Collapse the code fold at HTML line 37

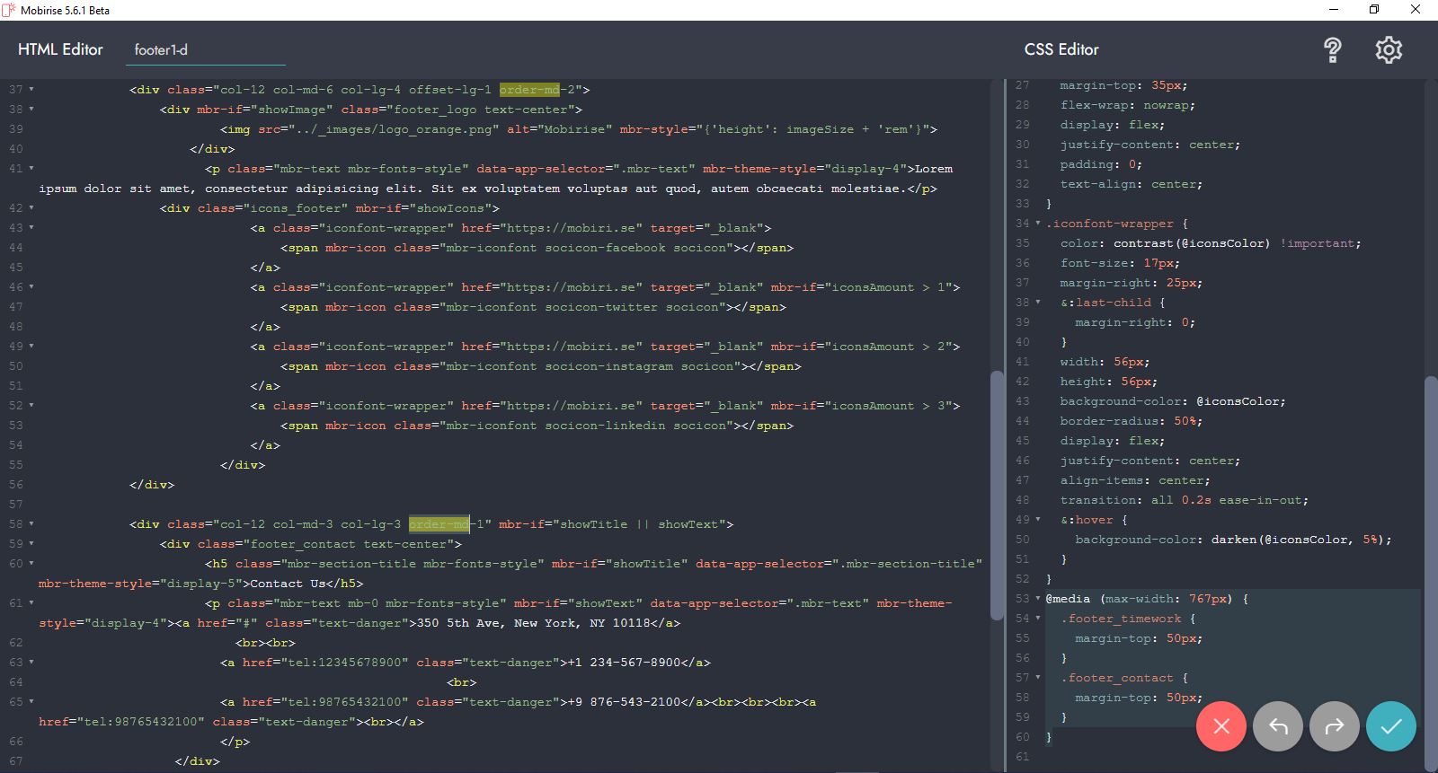coord(31,90)
